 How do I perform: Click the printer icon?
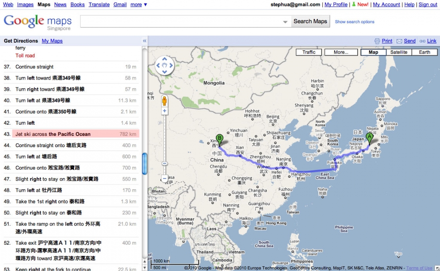[377, 41]
